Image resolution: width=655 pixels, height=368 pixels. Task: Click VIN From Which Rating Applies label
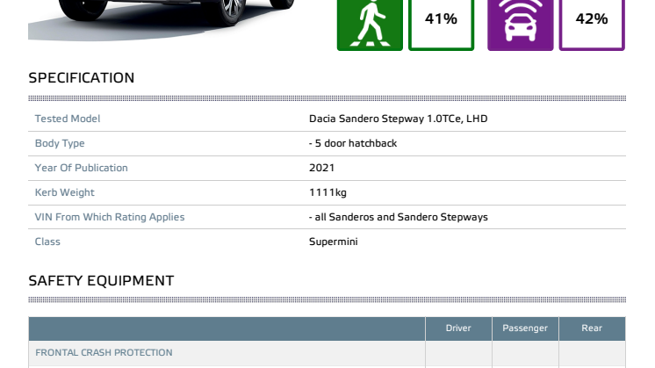coord(110,217)
